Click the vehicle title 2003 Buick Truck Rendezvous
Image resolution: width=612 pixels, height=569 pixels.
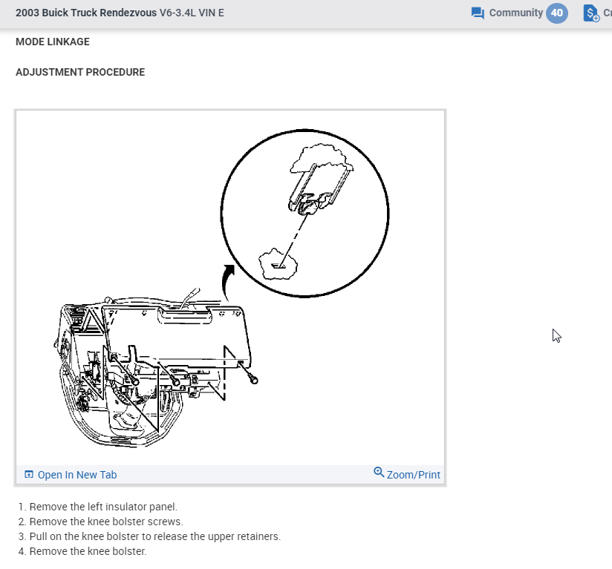pos(86,13)
